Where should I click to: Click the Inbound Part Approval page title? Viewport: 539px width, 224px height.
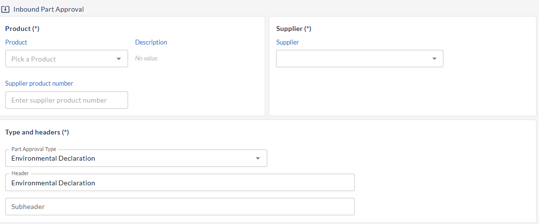coord(49,9)
